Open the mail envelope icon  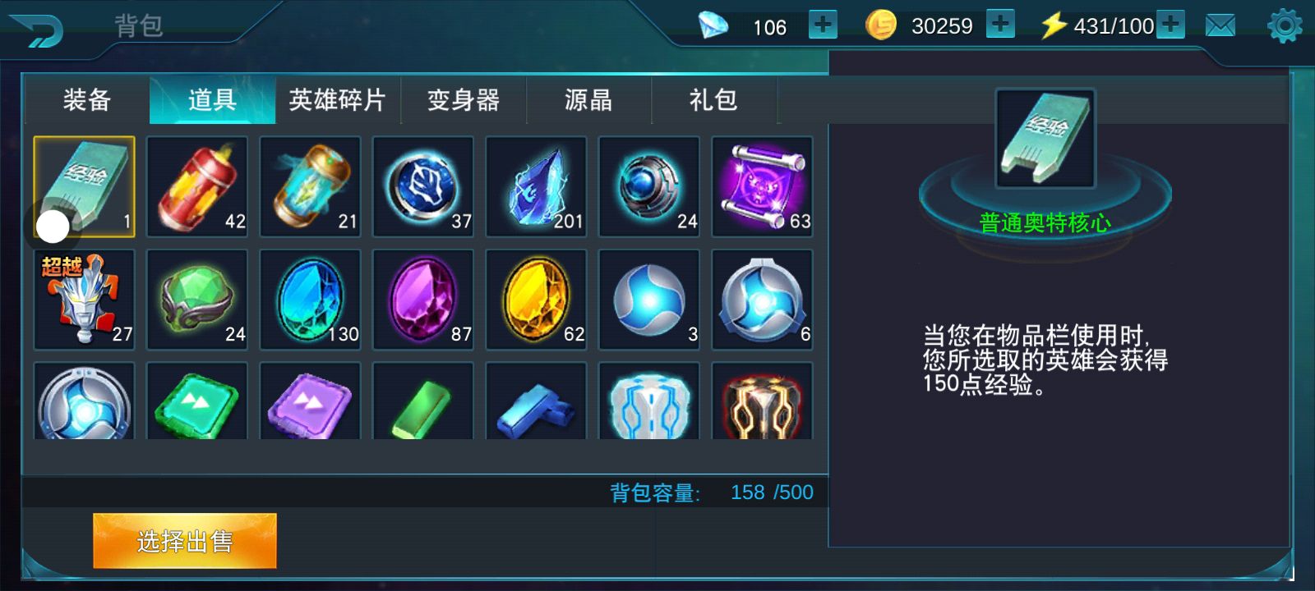[1220, 25]
